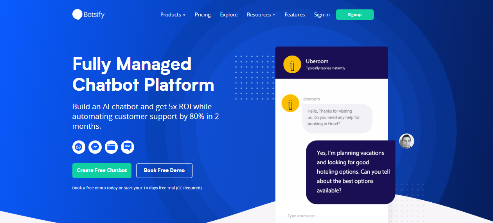
Task: Open the Resources dropdown menu
Action: click(261, 14)
